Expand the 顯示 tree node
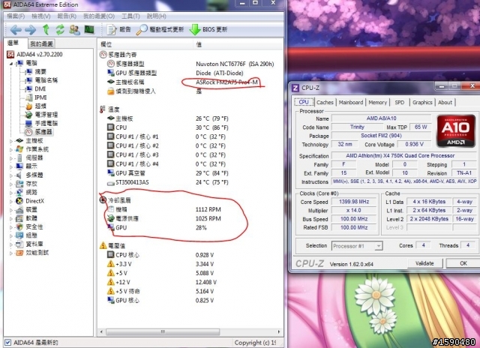The height and width of the screenshot is (348, 480). 11,166
